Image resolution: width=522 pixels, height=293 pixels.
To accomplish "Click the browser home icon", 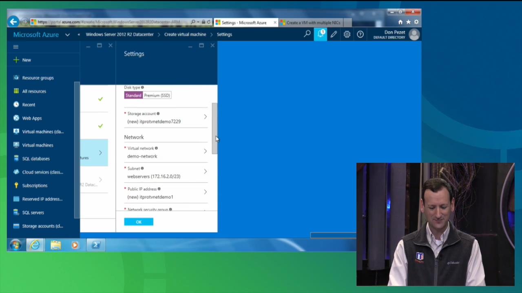I will [400, 22].
